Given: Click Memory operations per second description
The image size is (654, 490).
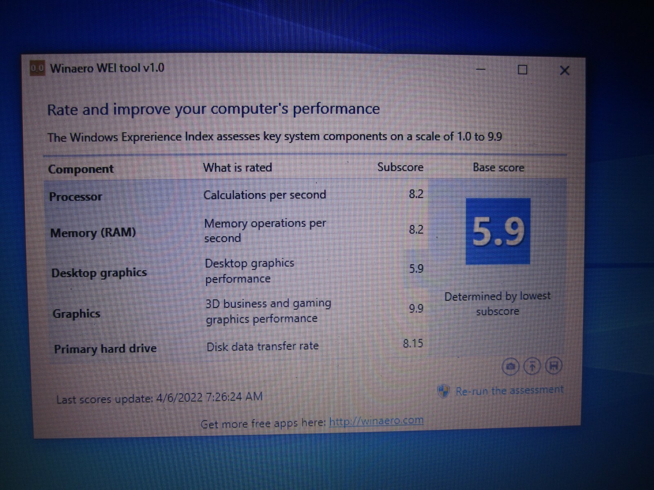Looking at the screenshot, I should (265, 231).
